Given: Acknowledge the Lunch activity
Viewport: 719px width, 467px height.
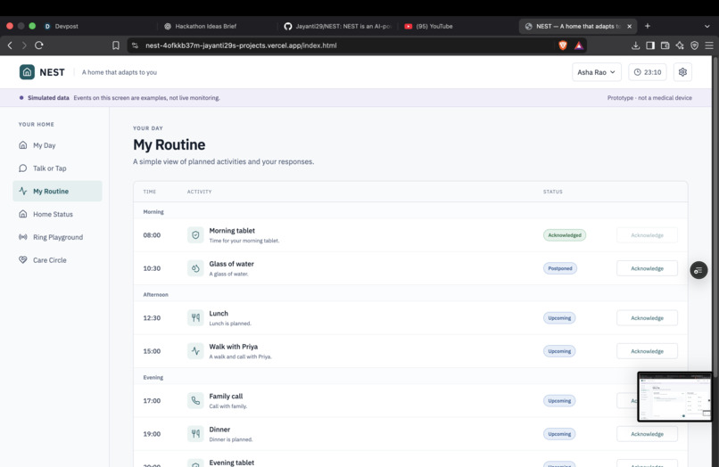Looking at the screenshot, I should [x=647, y=317].
